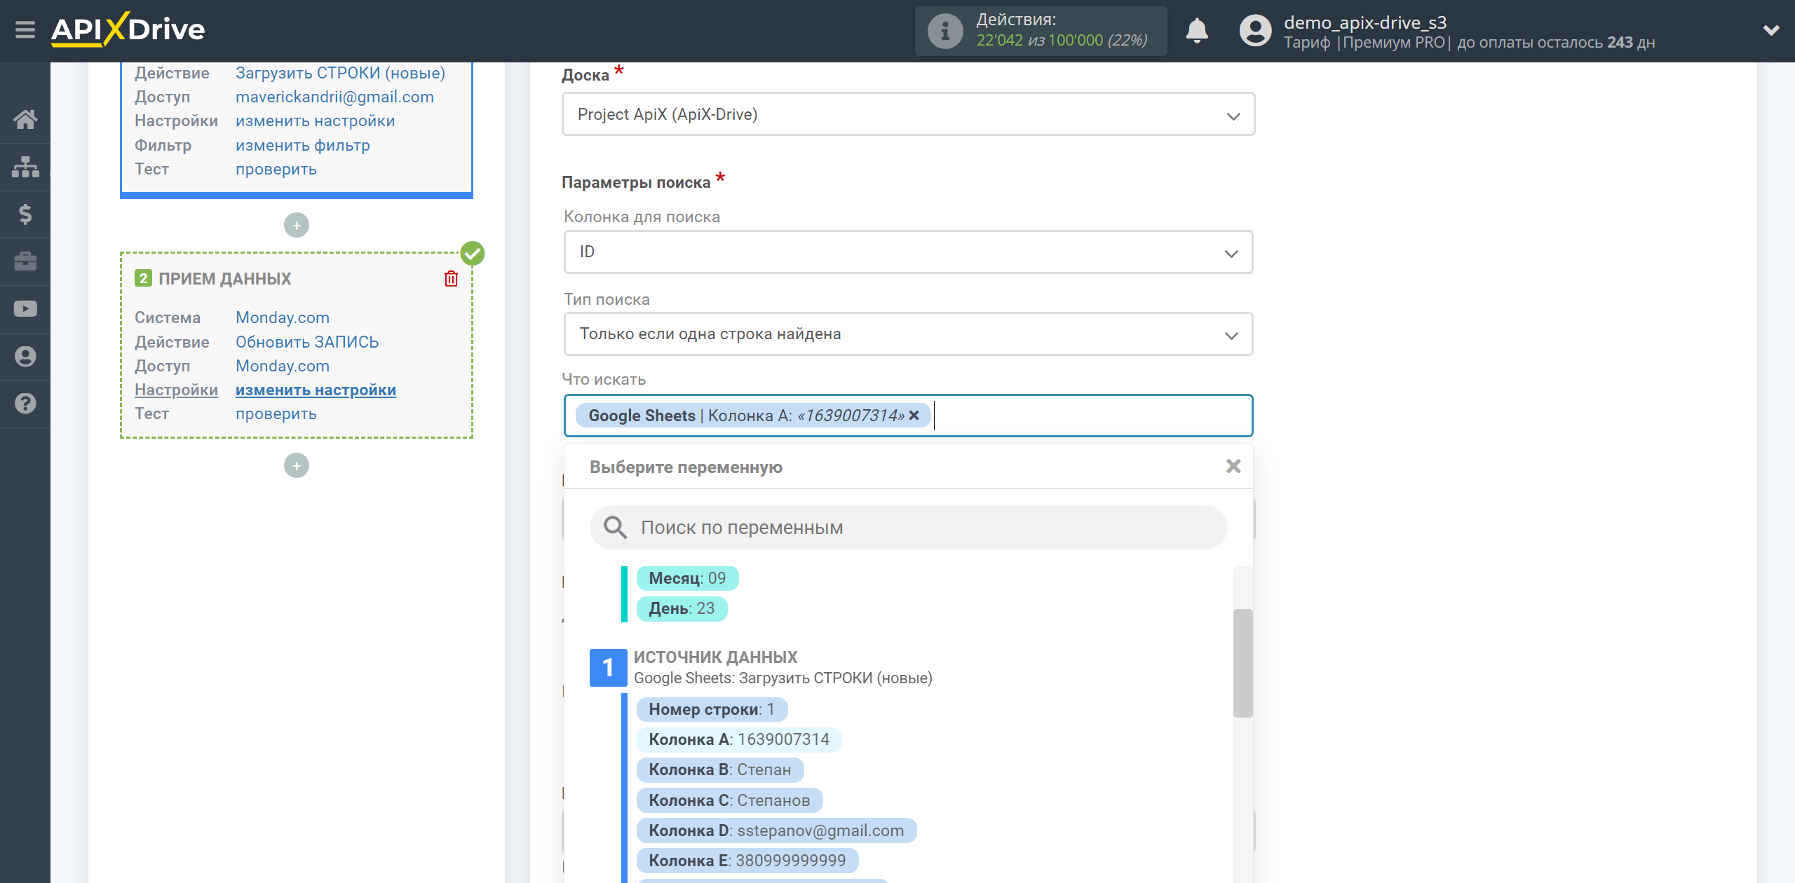Click the ApiX-Drive logo
Screen dimensions: 1795x883
(x=128, y=30)
